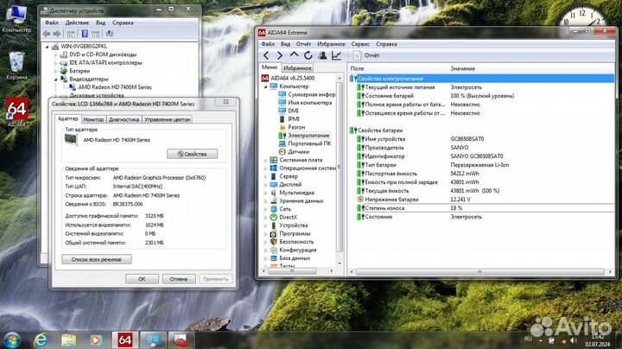Click the AIDA64 Forward arrow toolbar icon
622x349 pixels.
280,55
